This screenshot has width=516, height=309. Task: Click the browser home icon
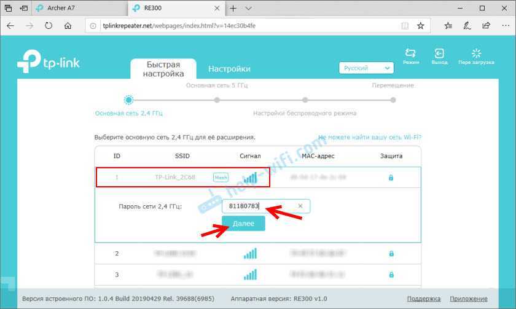(x=68, y=26)
